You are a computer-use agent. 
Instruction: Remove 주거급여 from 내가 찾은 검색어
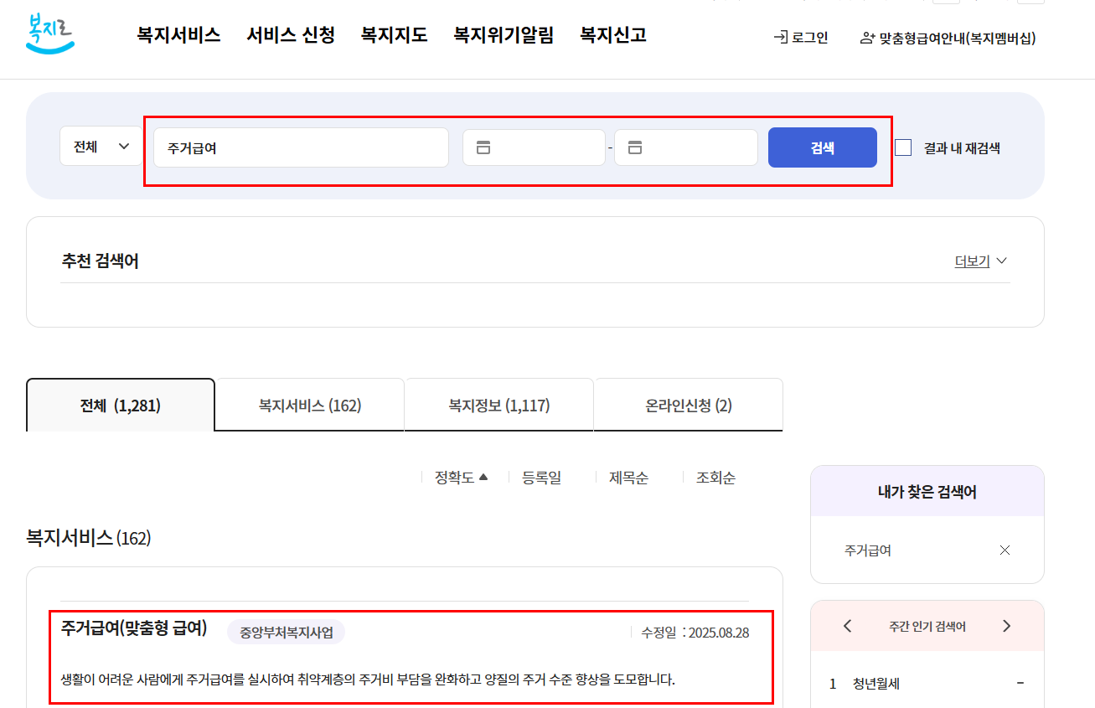1005,550
